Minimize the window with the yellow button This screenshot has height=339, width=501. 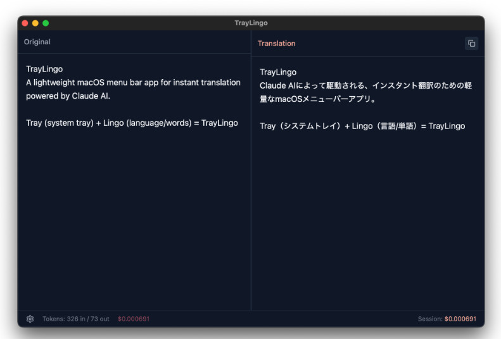pyautogui.click(x=35, y=23)
